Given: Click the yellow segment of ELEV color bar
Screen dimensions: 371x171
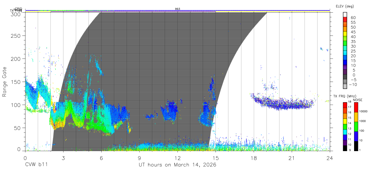Looking at the screenshot, I should click(345, 34).
